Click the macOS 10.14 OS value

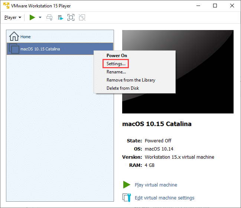point(159,149)
